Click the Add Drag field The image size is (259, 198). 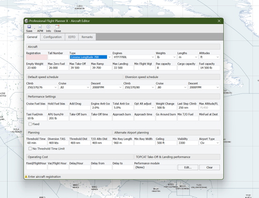point(80,108)
